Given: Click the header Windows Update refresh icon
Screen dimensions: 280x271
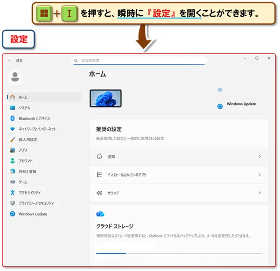Looking at the screenshot, I should click(220, 106).
